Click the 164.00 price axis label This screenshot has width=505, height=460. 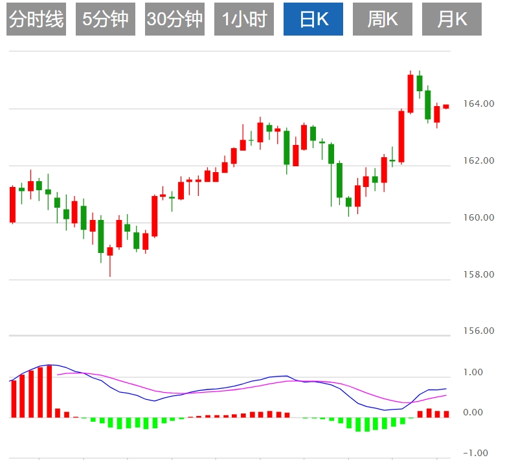(478, 104)
